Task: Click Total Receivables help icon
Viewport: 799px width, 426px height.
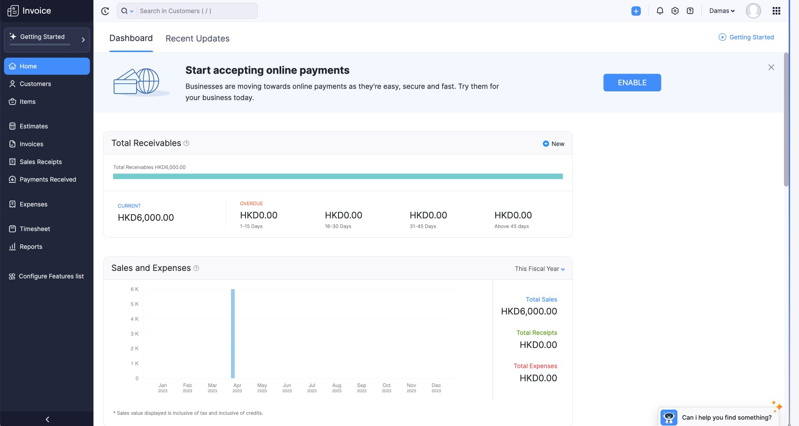Action: pyautogui.click(x=186, y=143)
